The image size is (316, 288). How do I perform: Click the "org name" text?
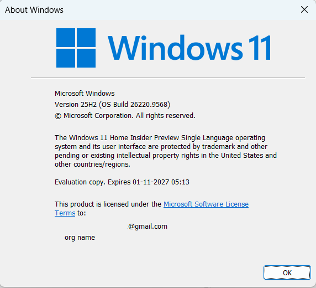pyautogui.click(x=80, y=238)
